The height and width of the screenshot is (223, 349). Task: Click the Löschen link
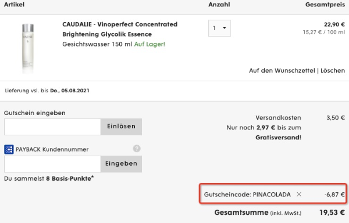pos(333,71)
